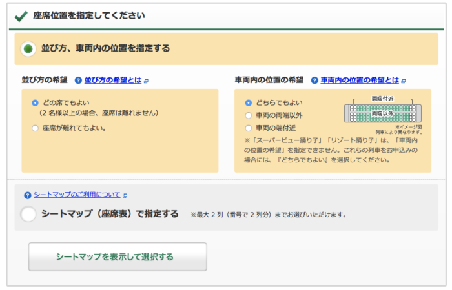The height and width of the screenshot is (290, 452).
Task: Open the シートマップのご利用について link
Action: coord(77,195)
